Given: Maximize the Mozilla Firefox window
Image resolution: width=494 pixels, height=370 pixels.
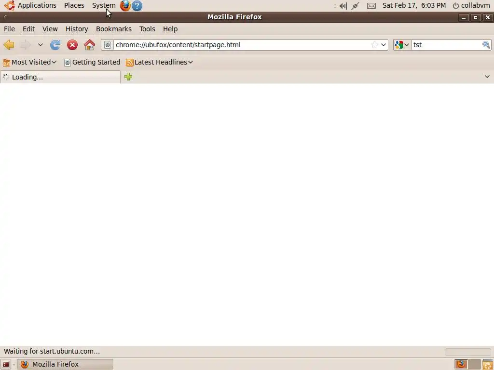Looking at the screenshot, I should click(x=475, y=17).
